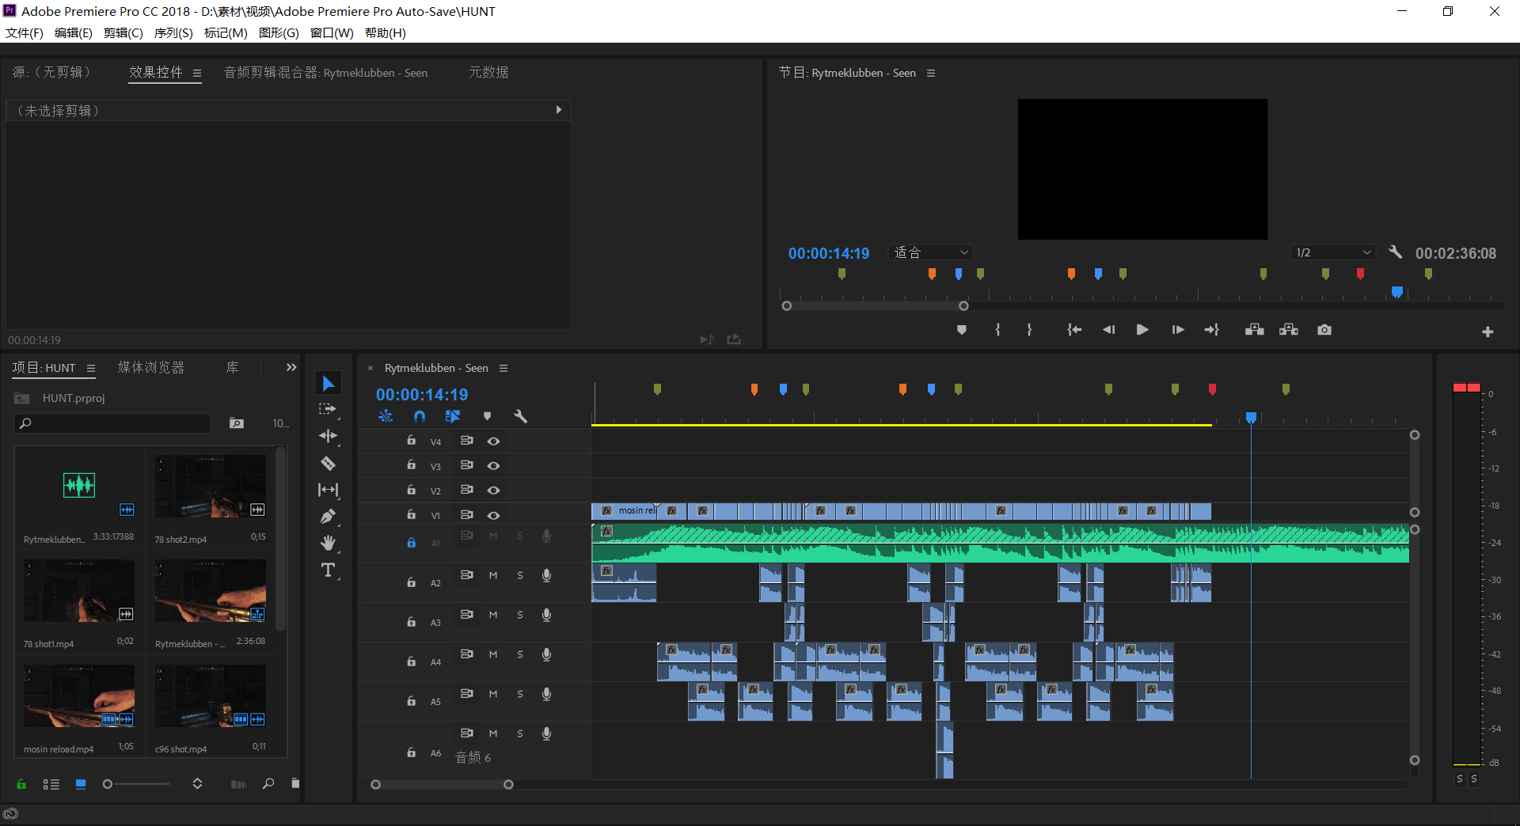Select the Hand tool
Screen dimensions: 1520x826
click(x=328, y=543)
